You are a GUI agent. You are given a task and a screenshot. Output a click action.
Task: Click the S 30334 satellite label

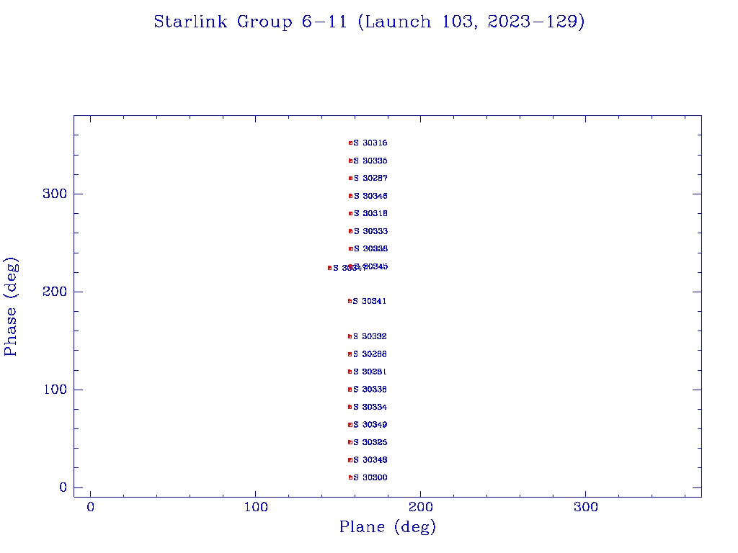[370, 407]
